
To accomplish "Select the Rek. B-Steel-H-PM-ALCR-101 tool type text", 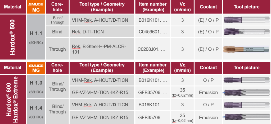I will click(x=99, y=49).
